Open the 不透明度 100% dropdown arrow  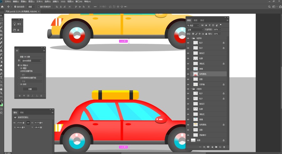[x=220, y=30]
